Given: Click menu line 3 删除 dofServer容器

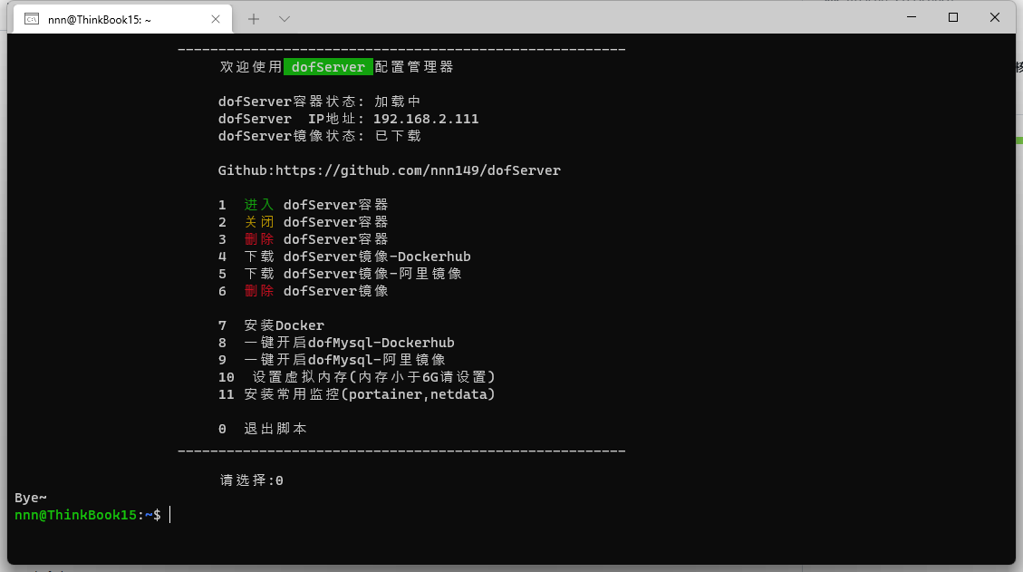Looking at the screenshot, I should click(x=304, y=239).
